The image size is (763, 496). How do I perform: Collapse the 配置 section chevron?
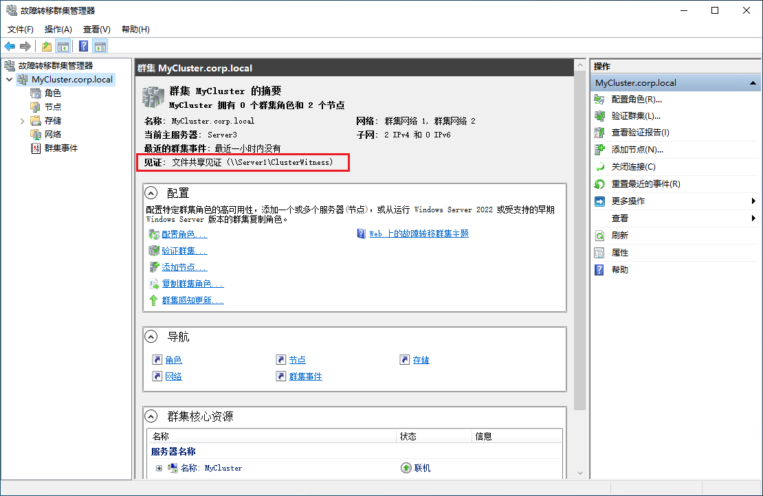tap(151, 193)
